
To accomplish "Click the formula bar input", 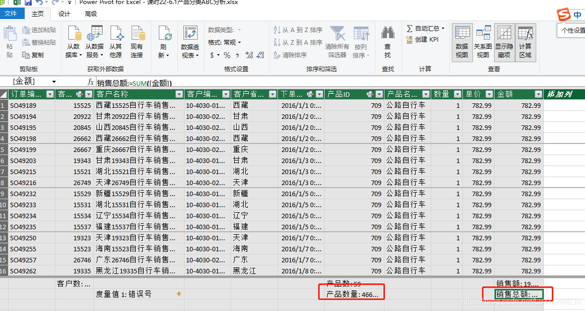I will (x=340, y=82).
